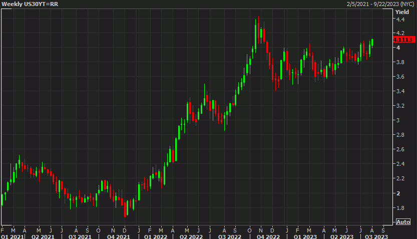Image resolution: width=417 pixels, height=239 pixels.
Task: Click the 2.8 value on yield axis
Action: pos(400,135)
